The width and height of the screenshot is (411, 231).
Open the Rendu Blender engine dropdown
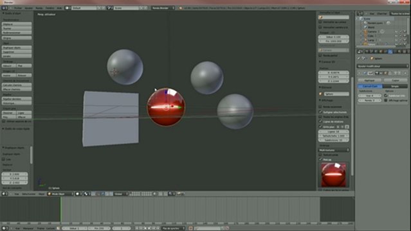tap(163, 8)
